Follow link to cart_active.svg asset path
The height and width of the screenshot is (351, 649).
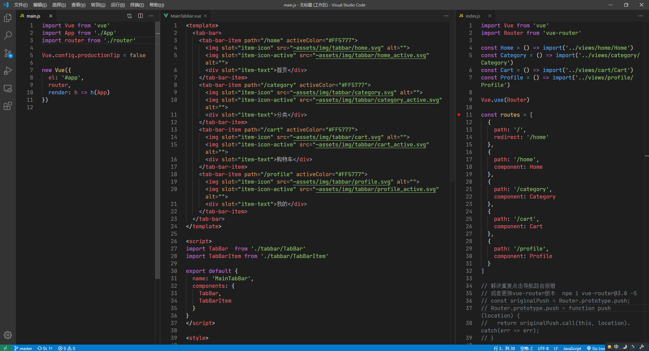coord(371,144)
